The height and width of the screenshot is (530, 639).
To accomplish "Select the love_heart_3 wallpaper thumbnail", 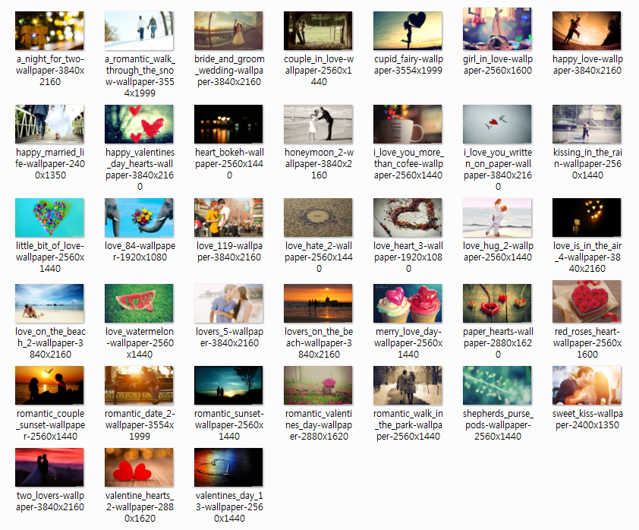I will pos(408,217).
